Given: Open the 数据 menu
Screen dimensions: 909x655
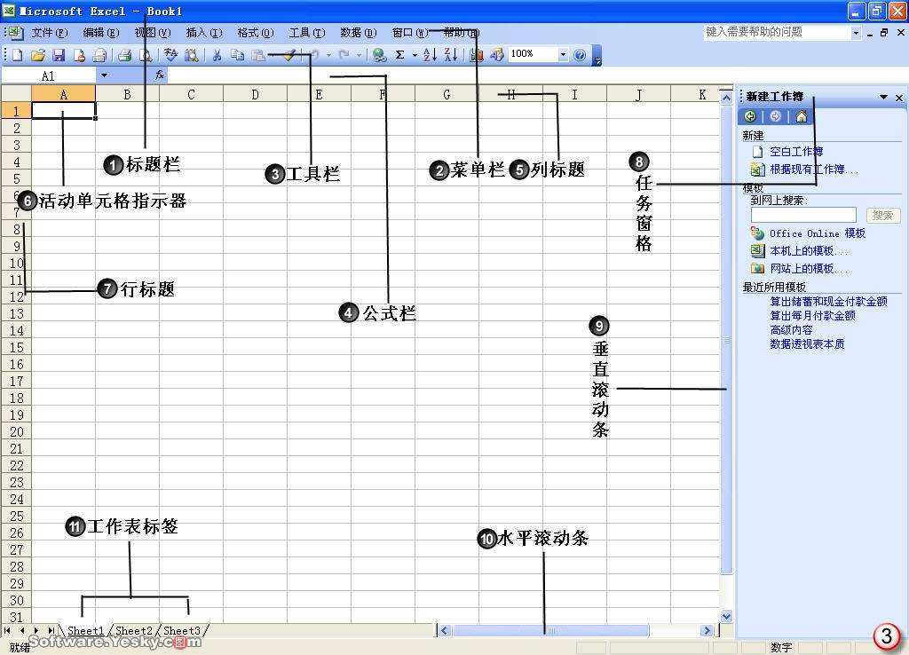Looking at the screenshot, I should click(x=358, y=33).
